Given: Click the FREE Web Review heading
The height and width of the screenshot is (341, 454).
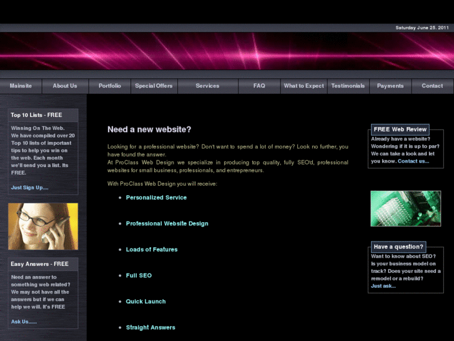Looking at the screenshot, I should point(400,130).
